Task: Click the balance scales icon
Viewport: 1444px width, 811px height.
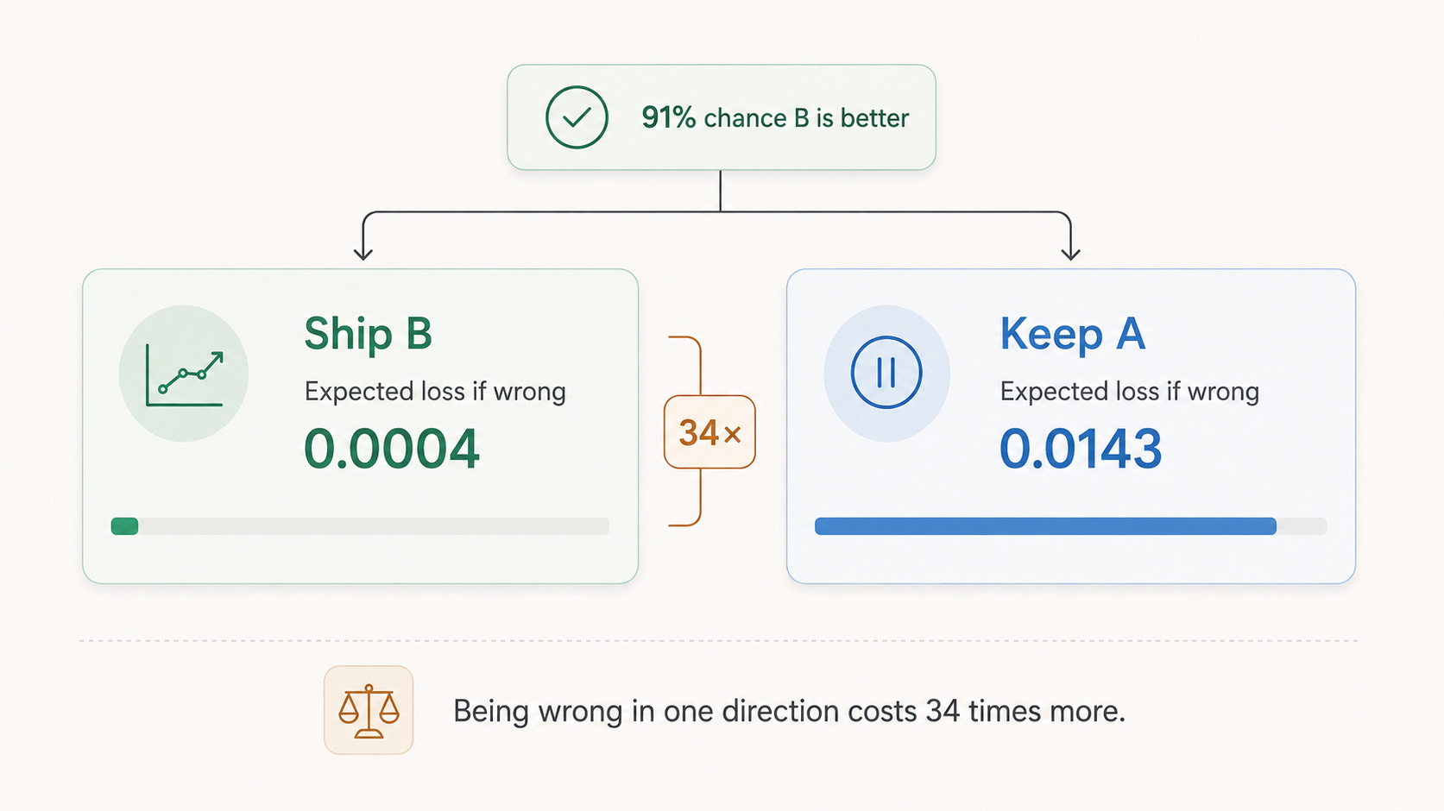Action: point(369,710)
